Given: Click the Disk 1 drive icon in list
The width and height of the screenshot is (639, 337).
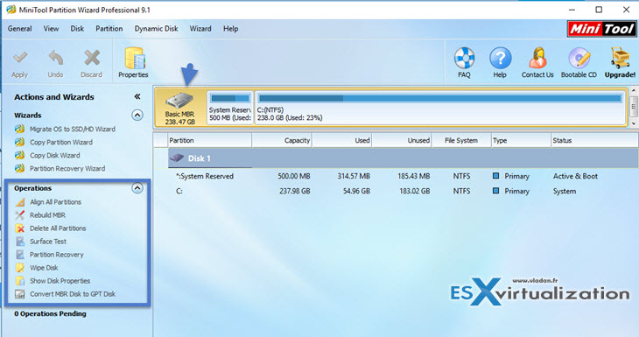Looking at the screenshot, I should [x=177, y=158].
